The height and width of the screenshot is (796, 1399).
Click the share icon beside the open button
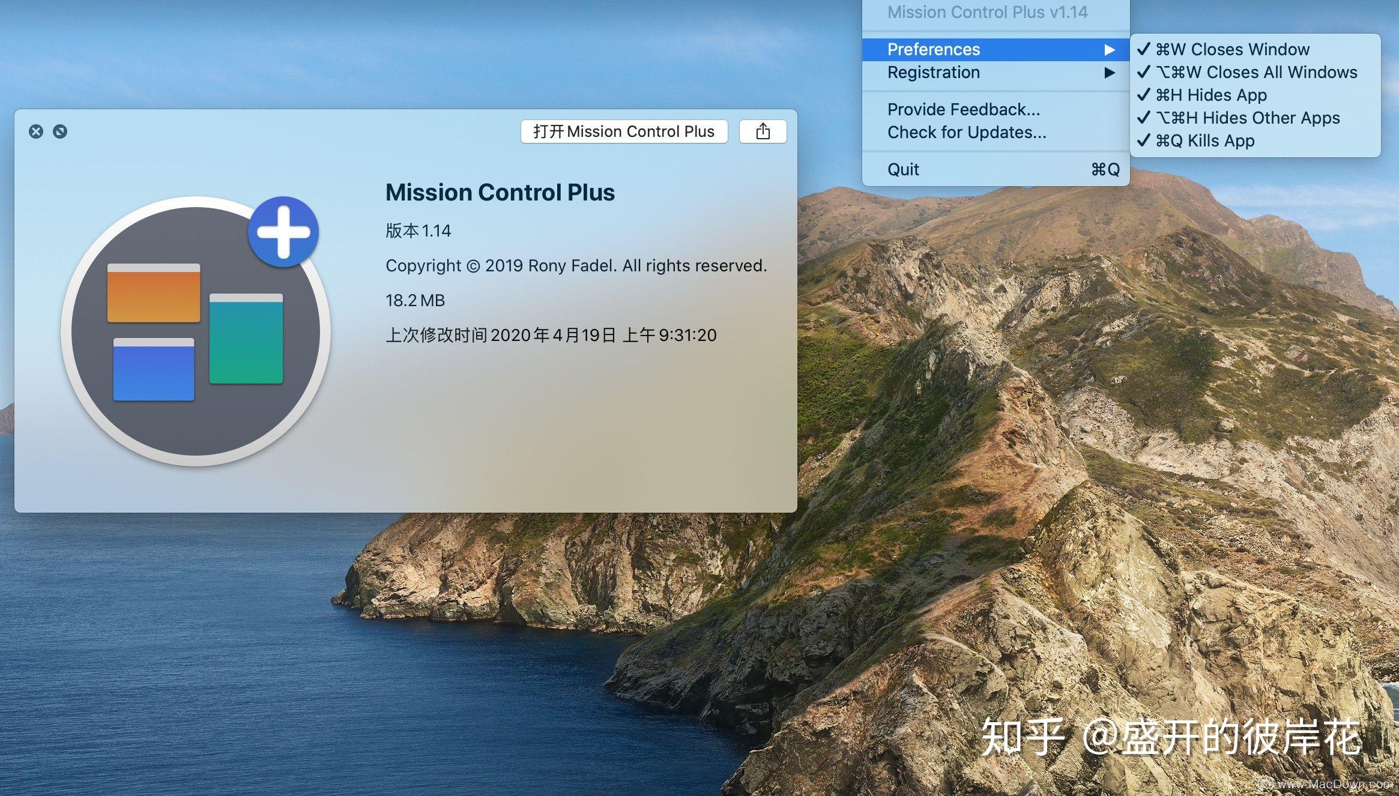pyautogui.click(x=763, y=131)
